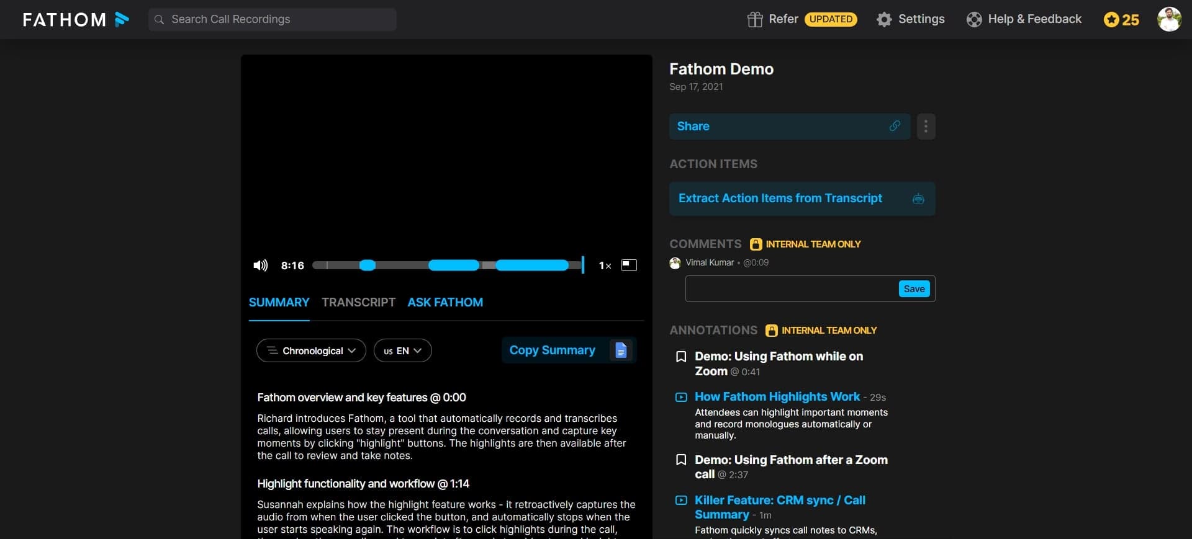Save the comment with the Save button
Screen dimensions: 1192x539
pos(914,289)
